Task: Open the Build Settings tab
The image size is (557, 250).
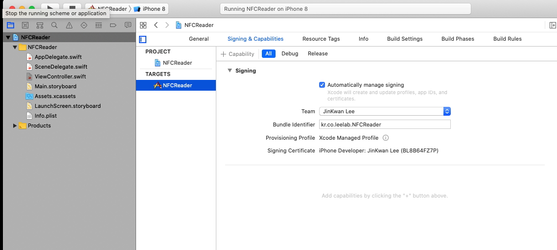Action: point(404,39)
